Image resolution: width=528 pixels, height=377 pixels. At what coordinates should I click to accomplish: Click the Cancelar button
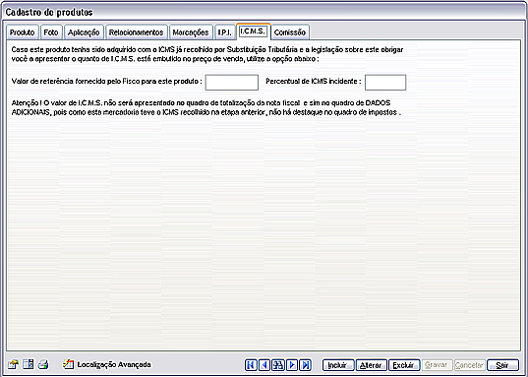(469, 365)
